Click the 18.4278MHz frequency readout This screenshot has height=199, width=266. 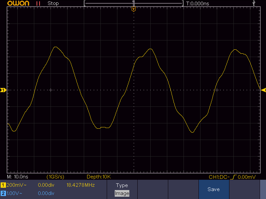pyautogui.click(x=80, y=185)
